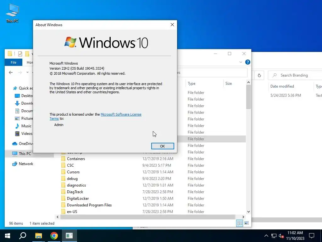Select Videos in navigation pane
322x242 pixels.
coord(24,134)
